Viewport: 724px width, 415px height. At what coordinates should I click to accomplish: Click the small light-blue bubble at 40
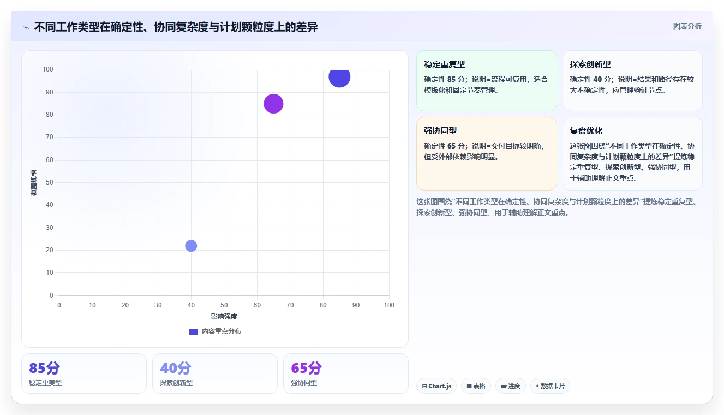click(x=191, y=246)
